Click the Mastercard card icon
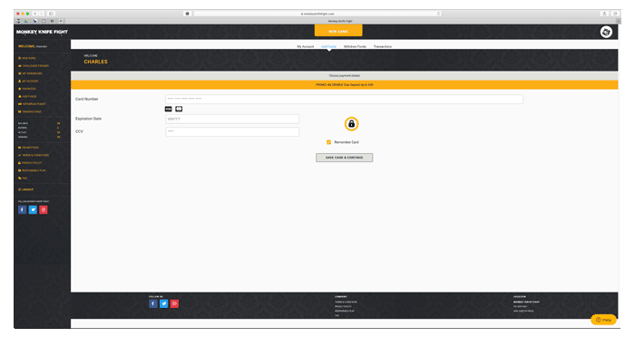This screenshot has width=635, height=346. 179,109
